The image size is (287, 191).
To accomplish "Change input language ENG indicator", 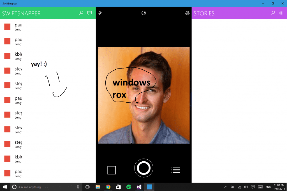I will pyautogui.click(x=268, y=187).
